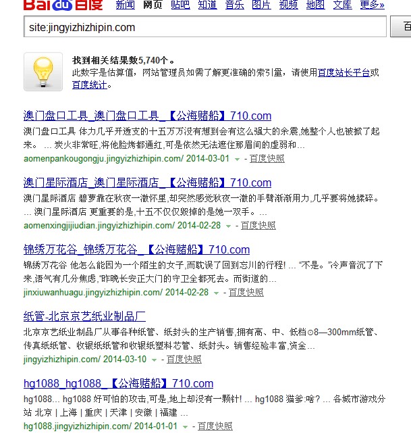Open 百度快照 for jinxiuwanhuagu result

point(246,293)
